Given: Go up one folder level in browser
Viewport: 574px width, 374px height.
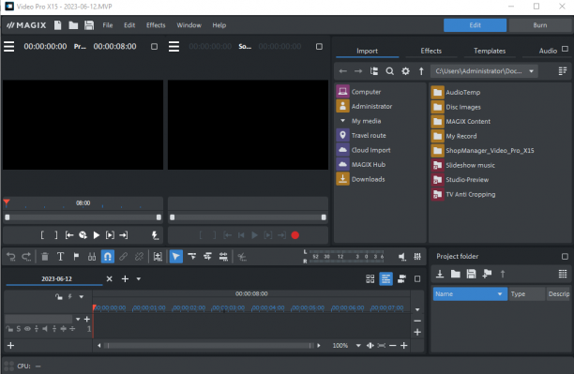Looking at the screenshot, I should click(421, 71).
